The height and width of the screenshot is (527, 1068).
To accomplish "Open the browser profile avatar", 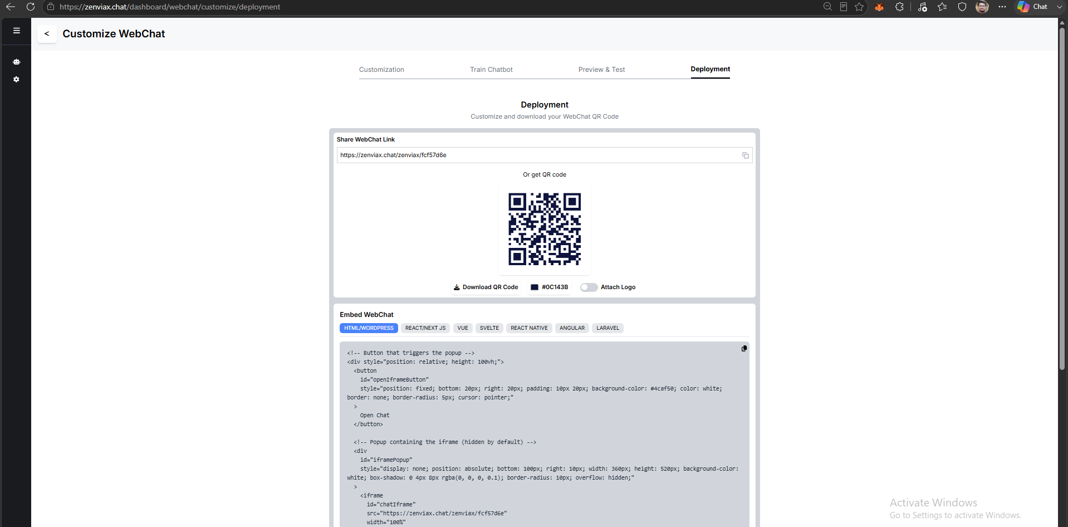I will pos(982,7).
